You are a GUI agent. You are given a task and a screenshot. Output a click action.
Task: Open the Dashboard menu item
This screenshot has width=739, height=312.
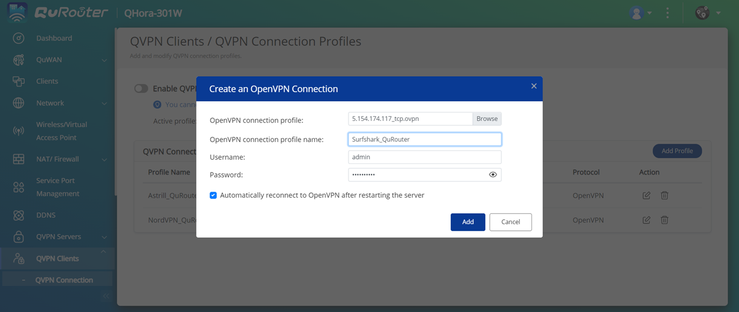click(x=54, y=38)
